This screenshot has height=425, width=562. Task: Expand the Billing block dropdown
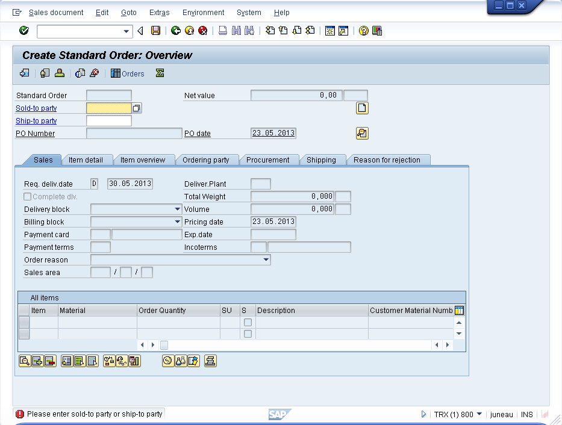[178, 222]
